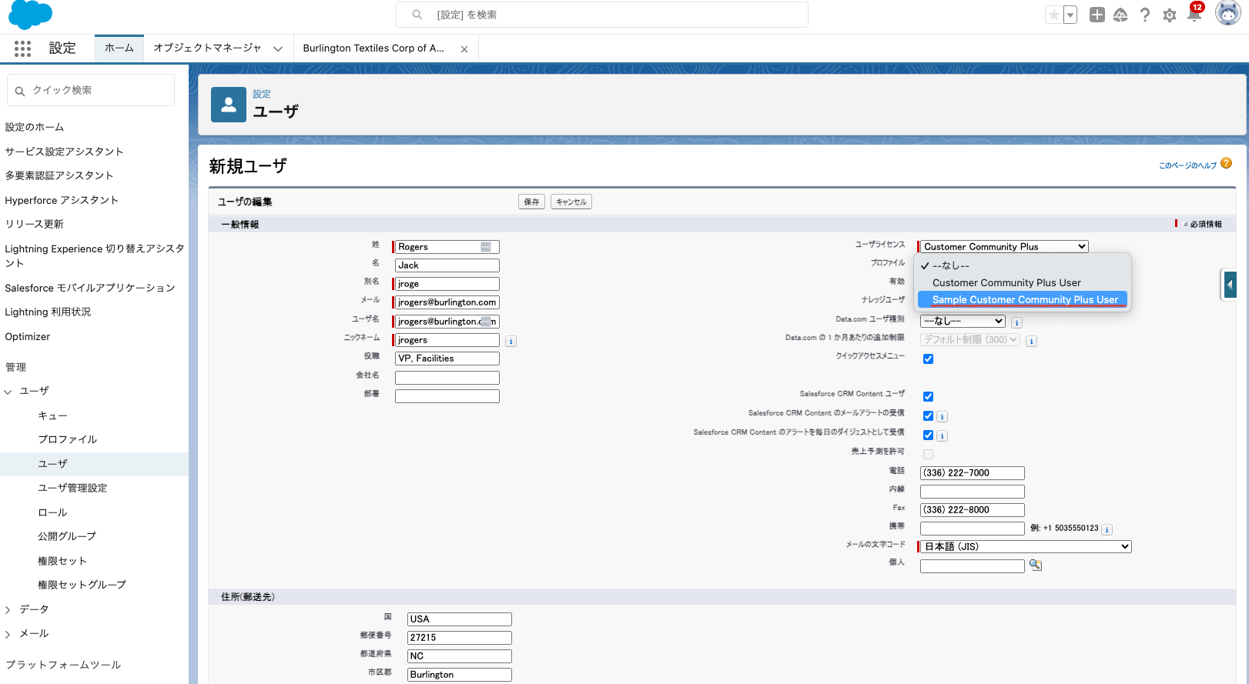Click the 姓 field containing Rogers

pos(447,247)
